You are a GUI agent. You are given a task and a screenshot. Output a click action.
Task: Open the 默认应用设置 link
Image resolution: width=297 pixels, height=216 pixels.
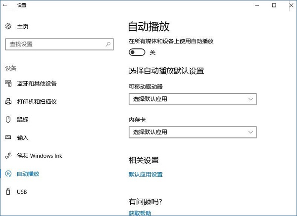point(146,174)
